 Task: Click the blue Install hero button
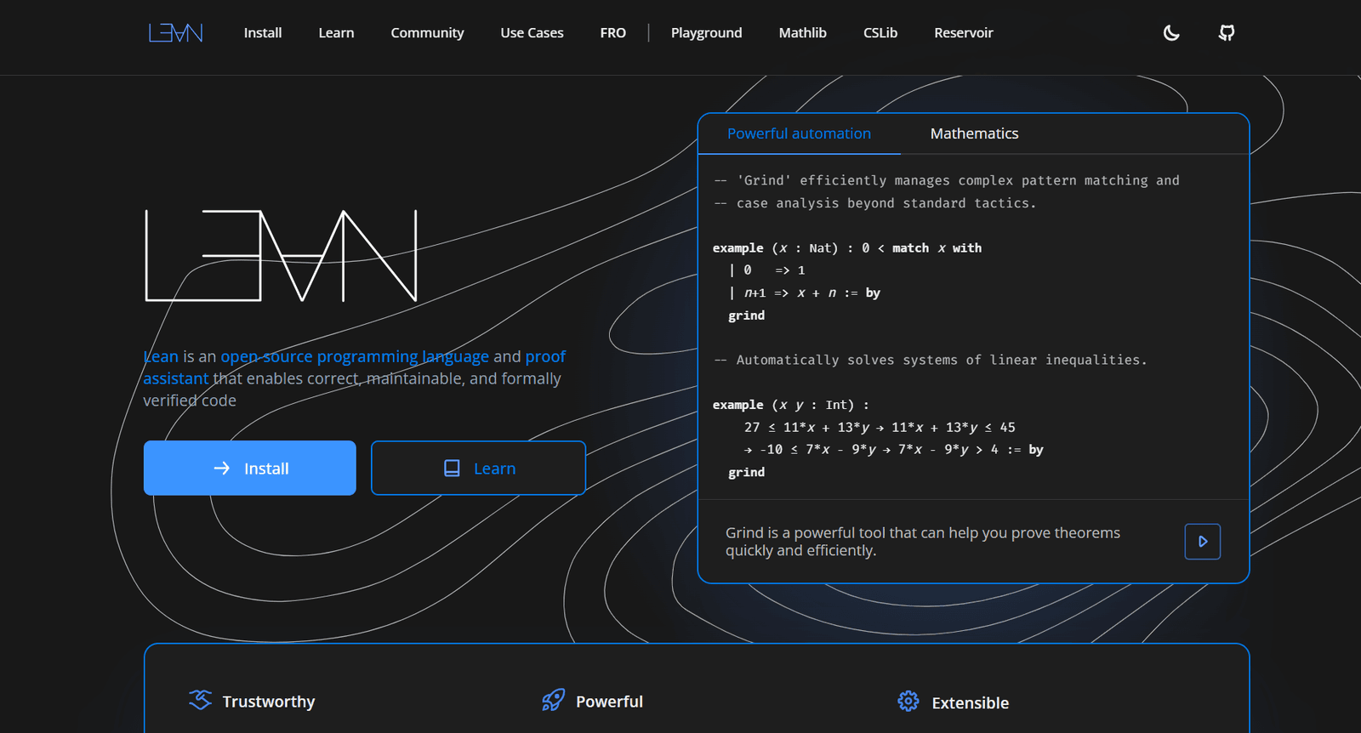coord(250,468)
